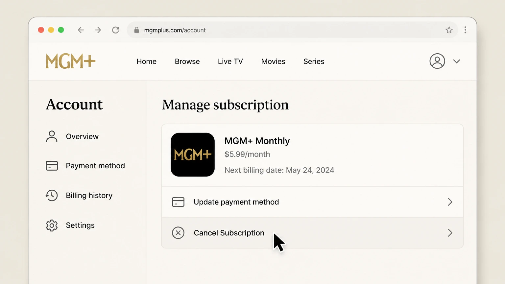The height and width of the screenshot is (284, 505).
Task: Expand chevron on Update payment method row
Action: point(450,202)
